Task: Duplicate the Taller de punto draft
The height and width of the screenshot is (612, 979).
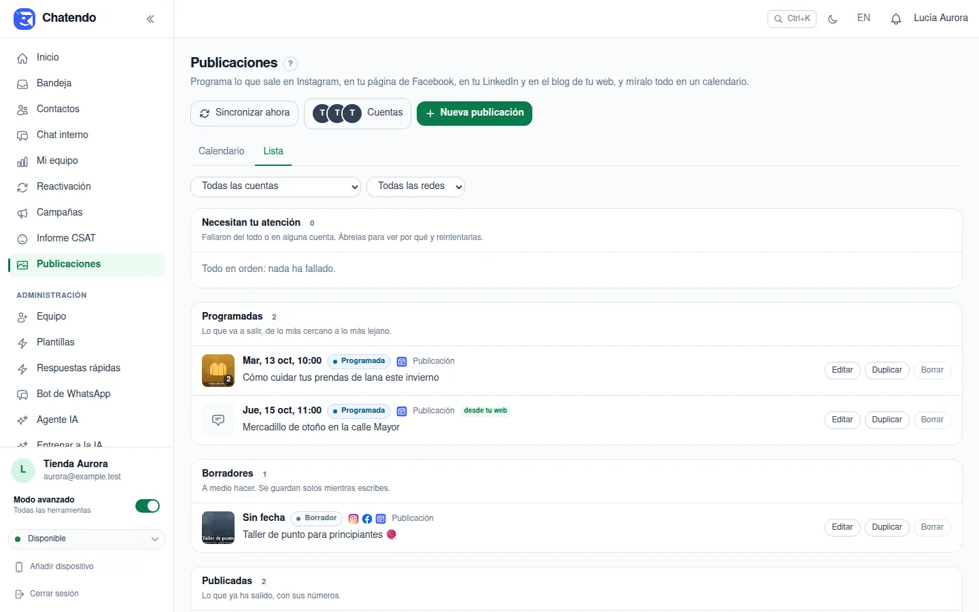Action: point(887,528)
